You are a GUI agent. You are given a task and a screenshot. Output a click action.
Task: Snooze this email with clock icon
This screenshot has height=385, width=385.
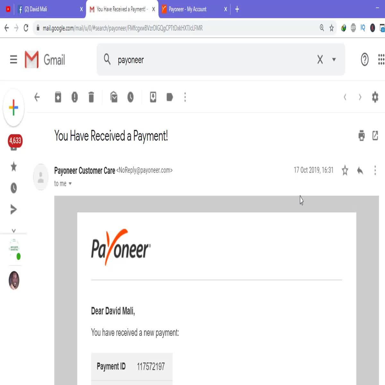[130, 97]
